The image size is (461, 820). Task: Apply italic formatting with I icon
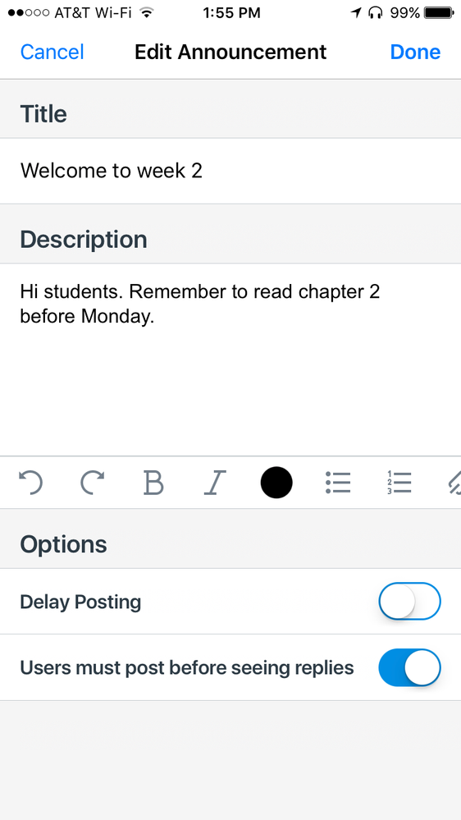click(214, 482)
